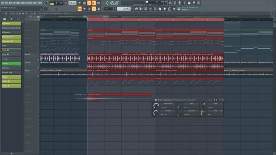Select the green 'Pads' pattern
This screenshot has height=155, width=276.
tap(11, 63)
